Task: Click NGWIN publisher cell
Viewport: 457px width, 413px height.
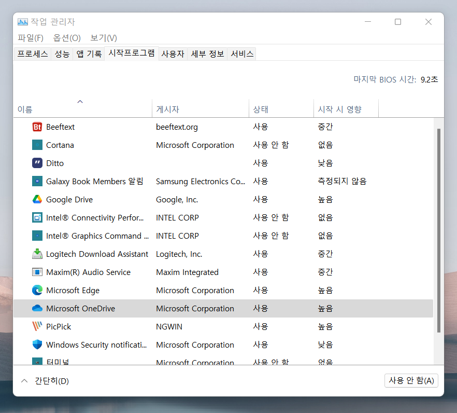Action: [x=169, y=326]
